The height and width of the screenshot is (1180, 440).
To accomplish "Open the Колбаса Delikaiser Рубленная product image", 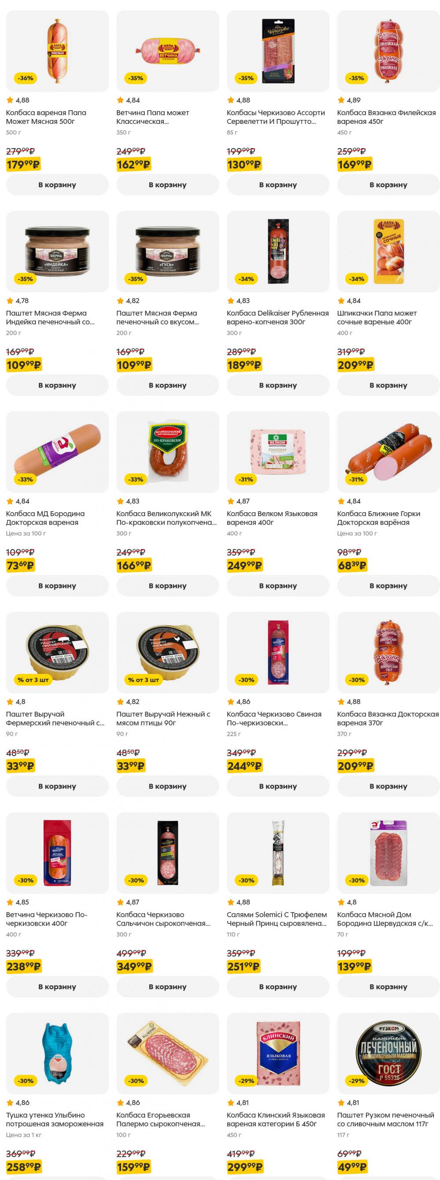I will (x=278, y=252).
